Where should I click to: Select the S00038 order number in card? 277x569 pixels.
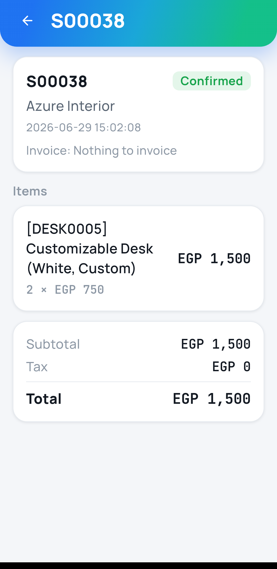[57, 82]
